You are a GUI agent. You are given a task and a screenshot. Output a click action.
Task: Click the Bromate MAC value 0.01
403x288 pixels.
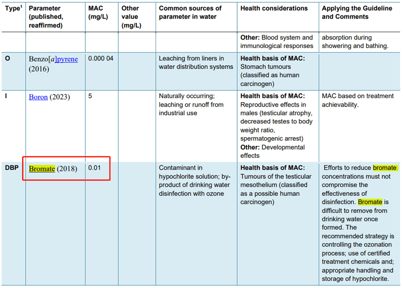click(x=94, y=168)
